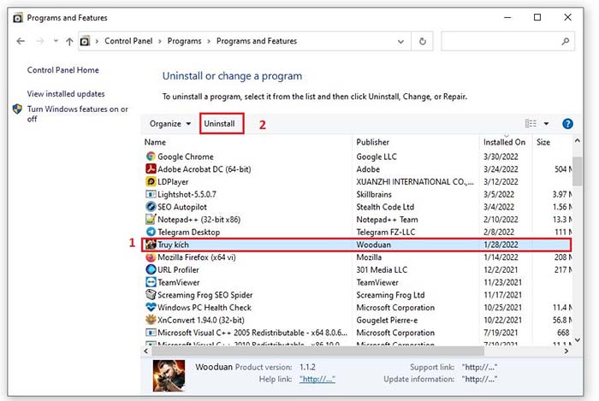Click the search box in Programs and Features
The image size is (599, 401).
(x=501, y=41)
